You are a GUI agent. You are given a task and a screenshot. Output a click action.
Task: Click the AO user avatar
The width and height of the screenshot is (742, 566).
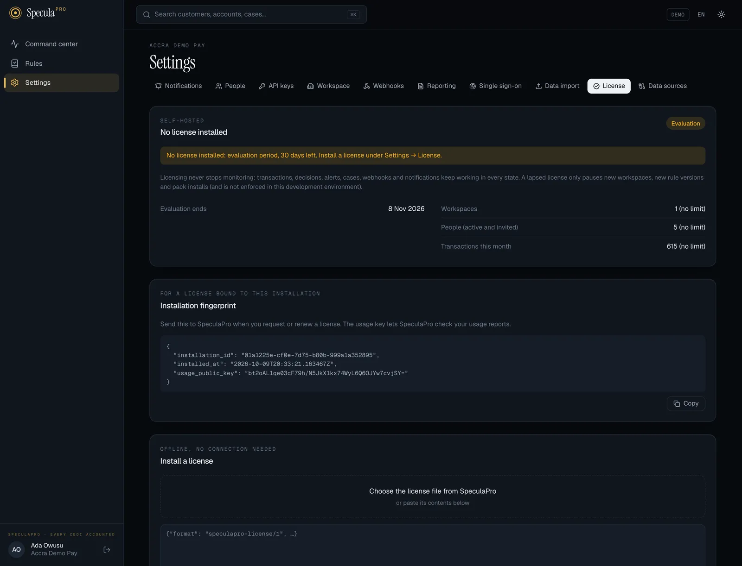[x=17, y=550]
